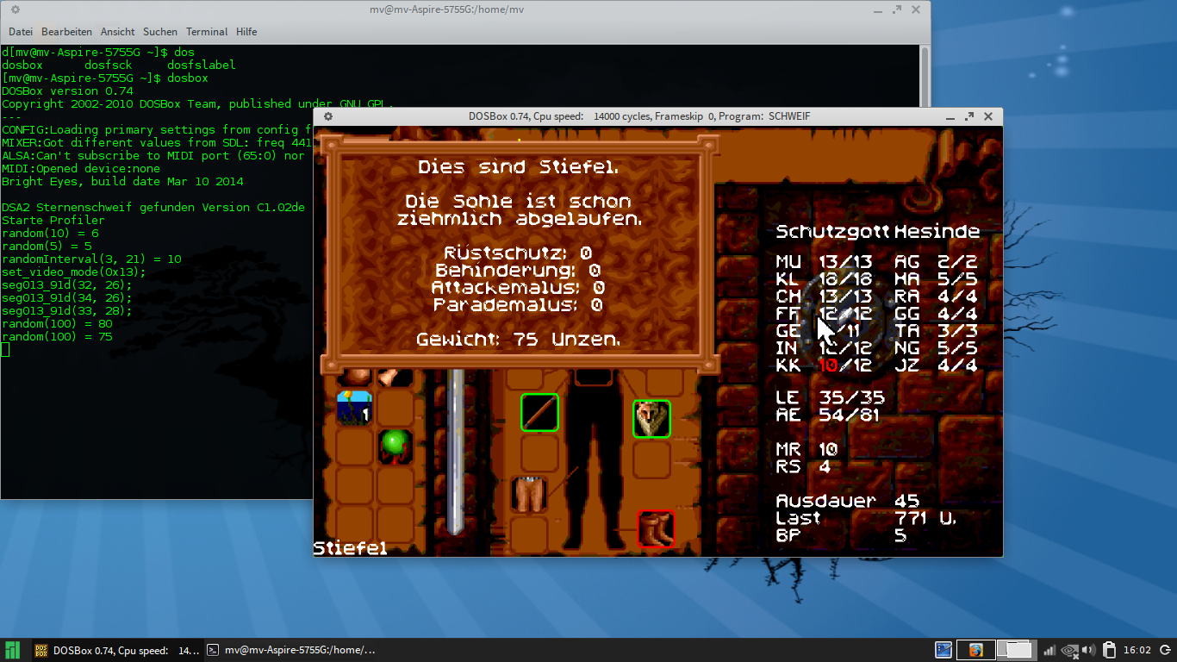The height and width of the screenshot is (662, 1177).
Task: Click the 'JZ 4/4' negative attribute
Action: point(936,365)
